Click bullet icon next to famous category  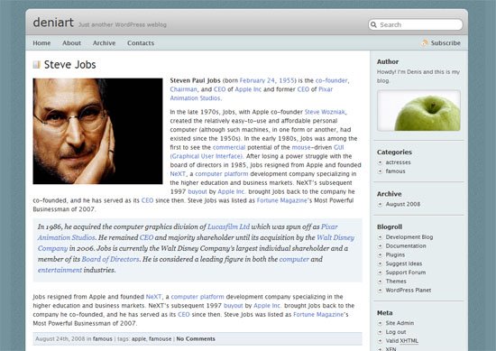pyautogui.click(x=381, y=171)
